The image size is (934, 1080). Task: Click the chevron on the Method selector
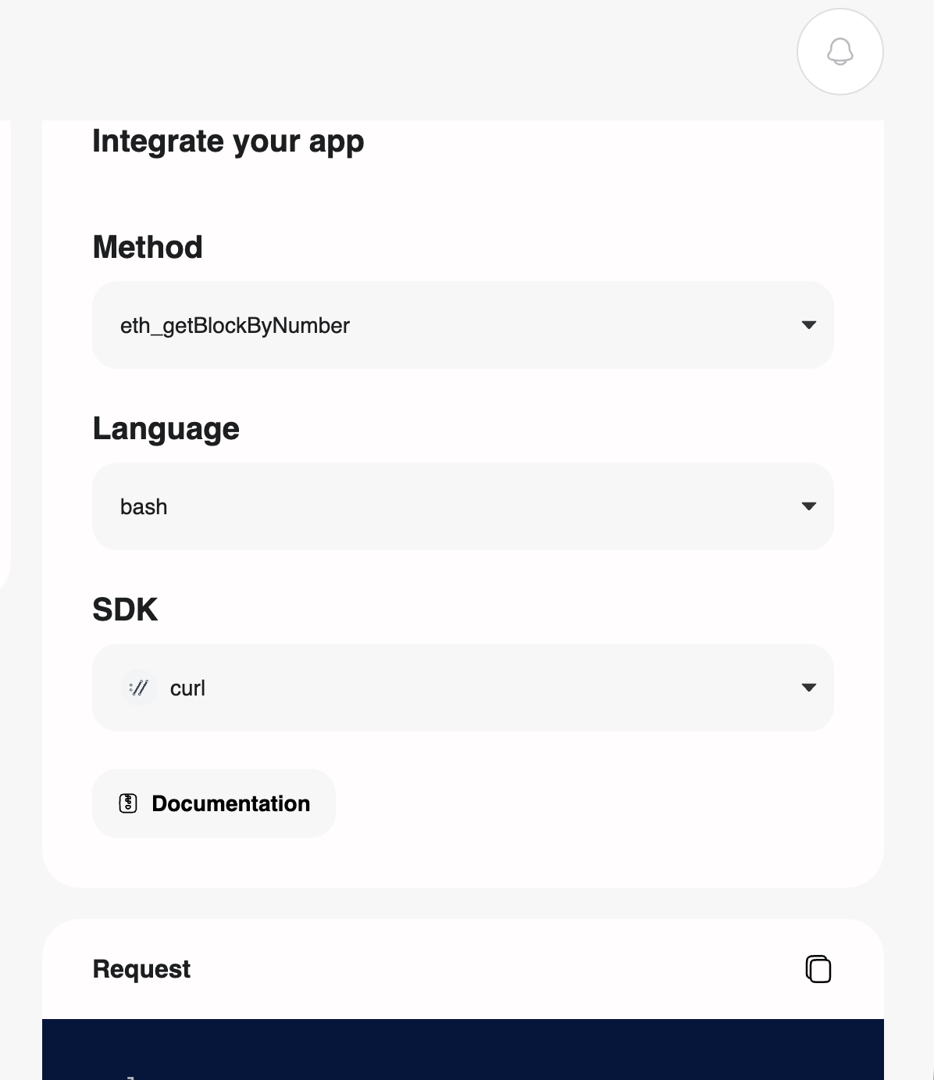[809, 325]
